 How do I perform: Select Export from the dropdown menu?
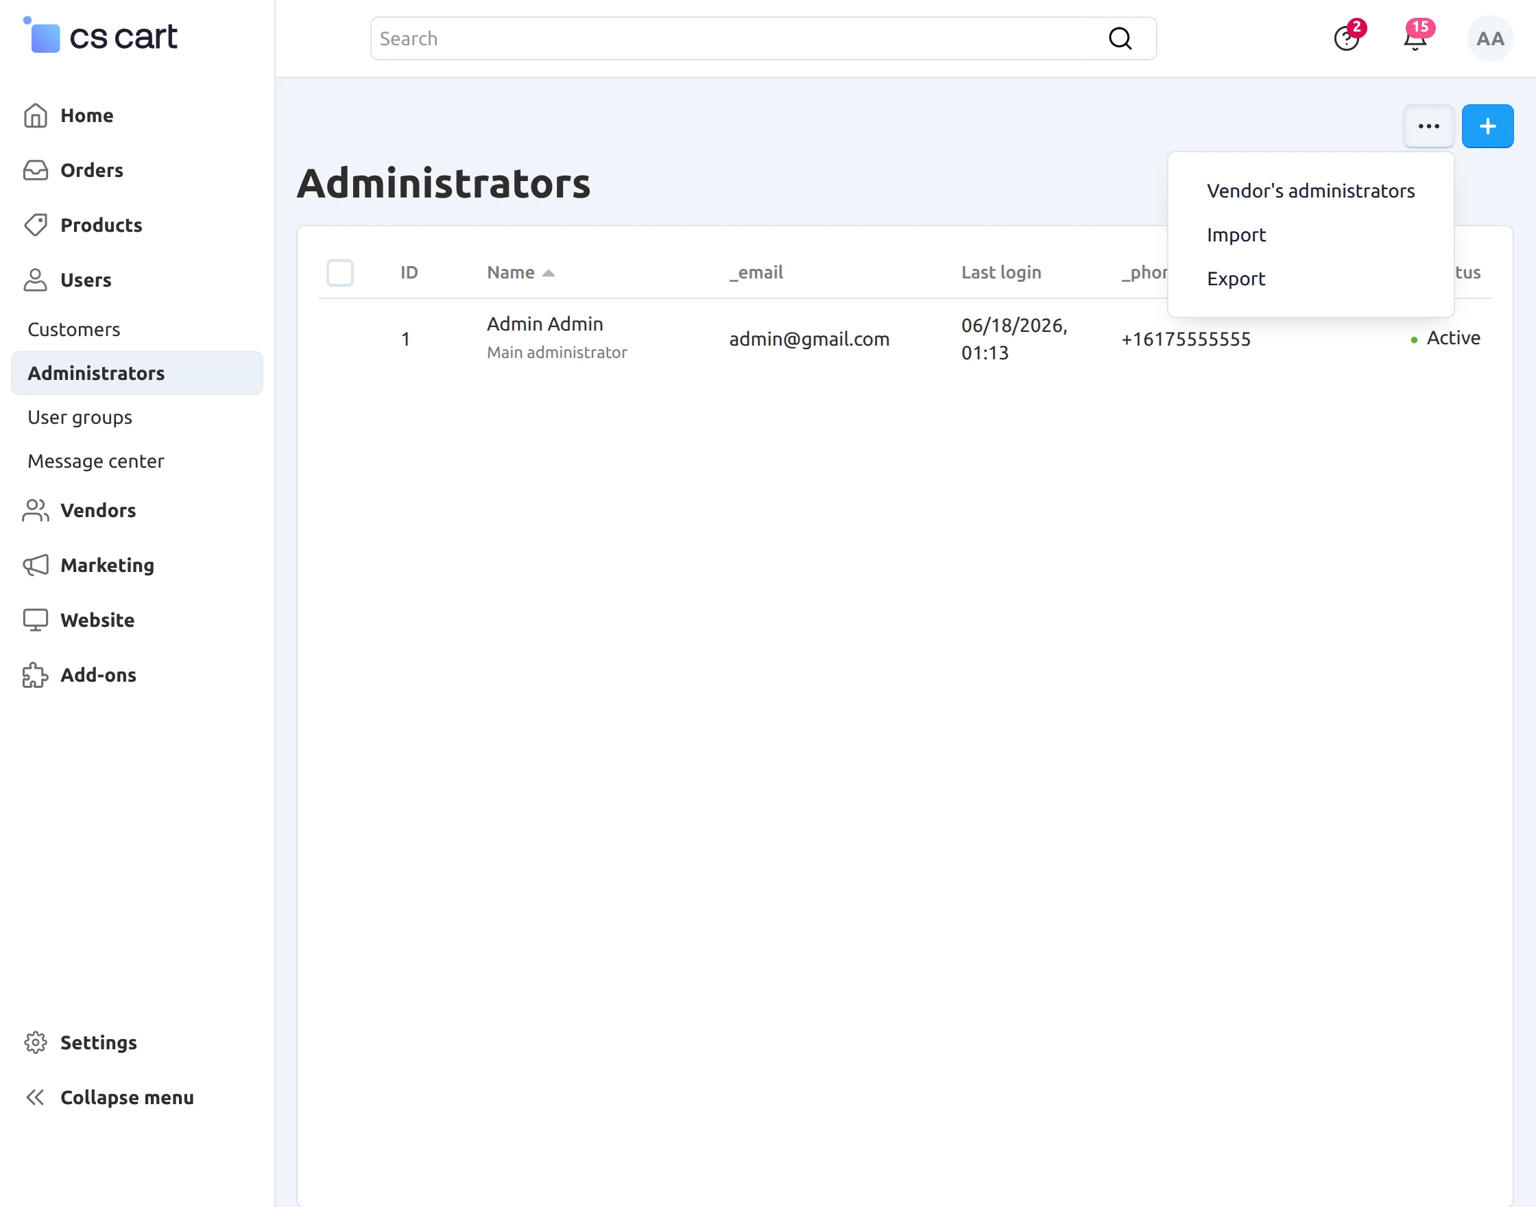1236,278
